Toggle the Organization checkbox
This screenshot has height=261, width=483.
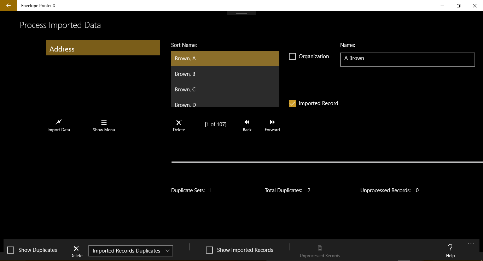tap(292, 56)
